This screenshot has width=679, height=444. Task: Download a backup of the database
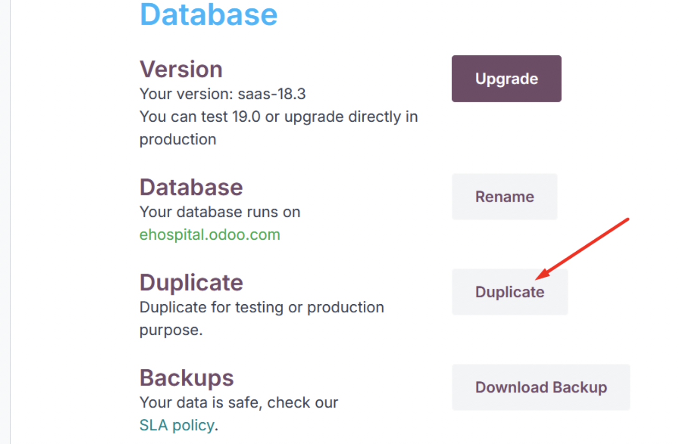click(540, 387)
